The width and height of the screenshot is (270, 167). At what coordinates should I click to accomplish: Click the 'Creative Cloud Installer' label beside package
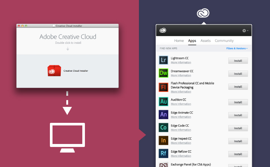(76, 71)
